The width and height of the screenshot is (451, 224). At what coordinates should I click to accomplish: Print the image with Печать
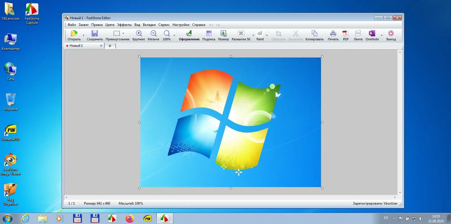click(x=333, y=34)
